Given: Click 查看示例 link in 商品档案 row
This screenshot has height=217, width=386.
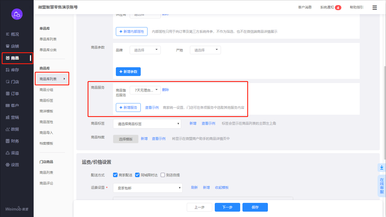Looking at the screenshot, I should click(x=159, y=139).
